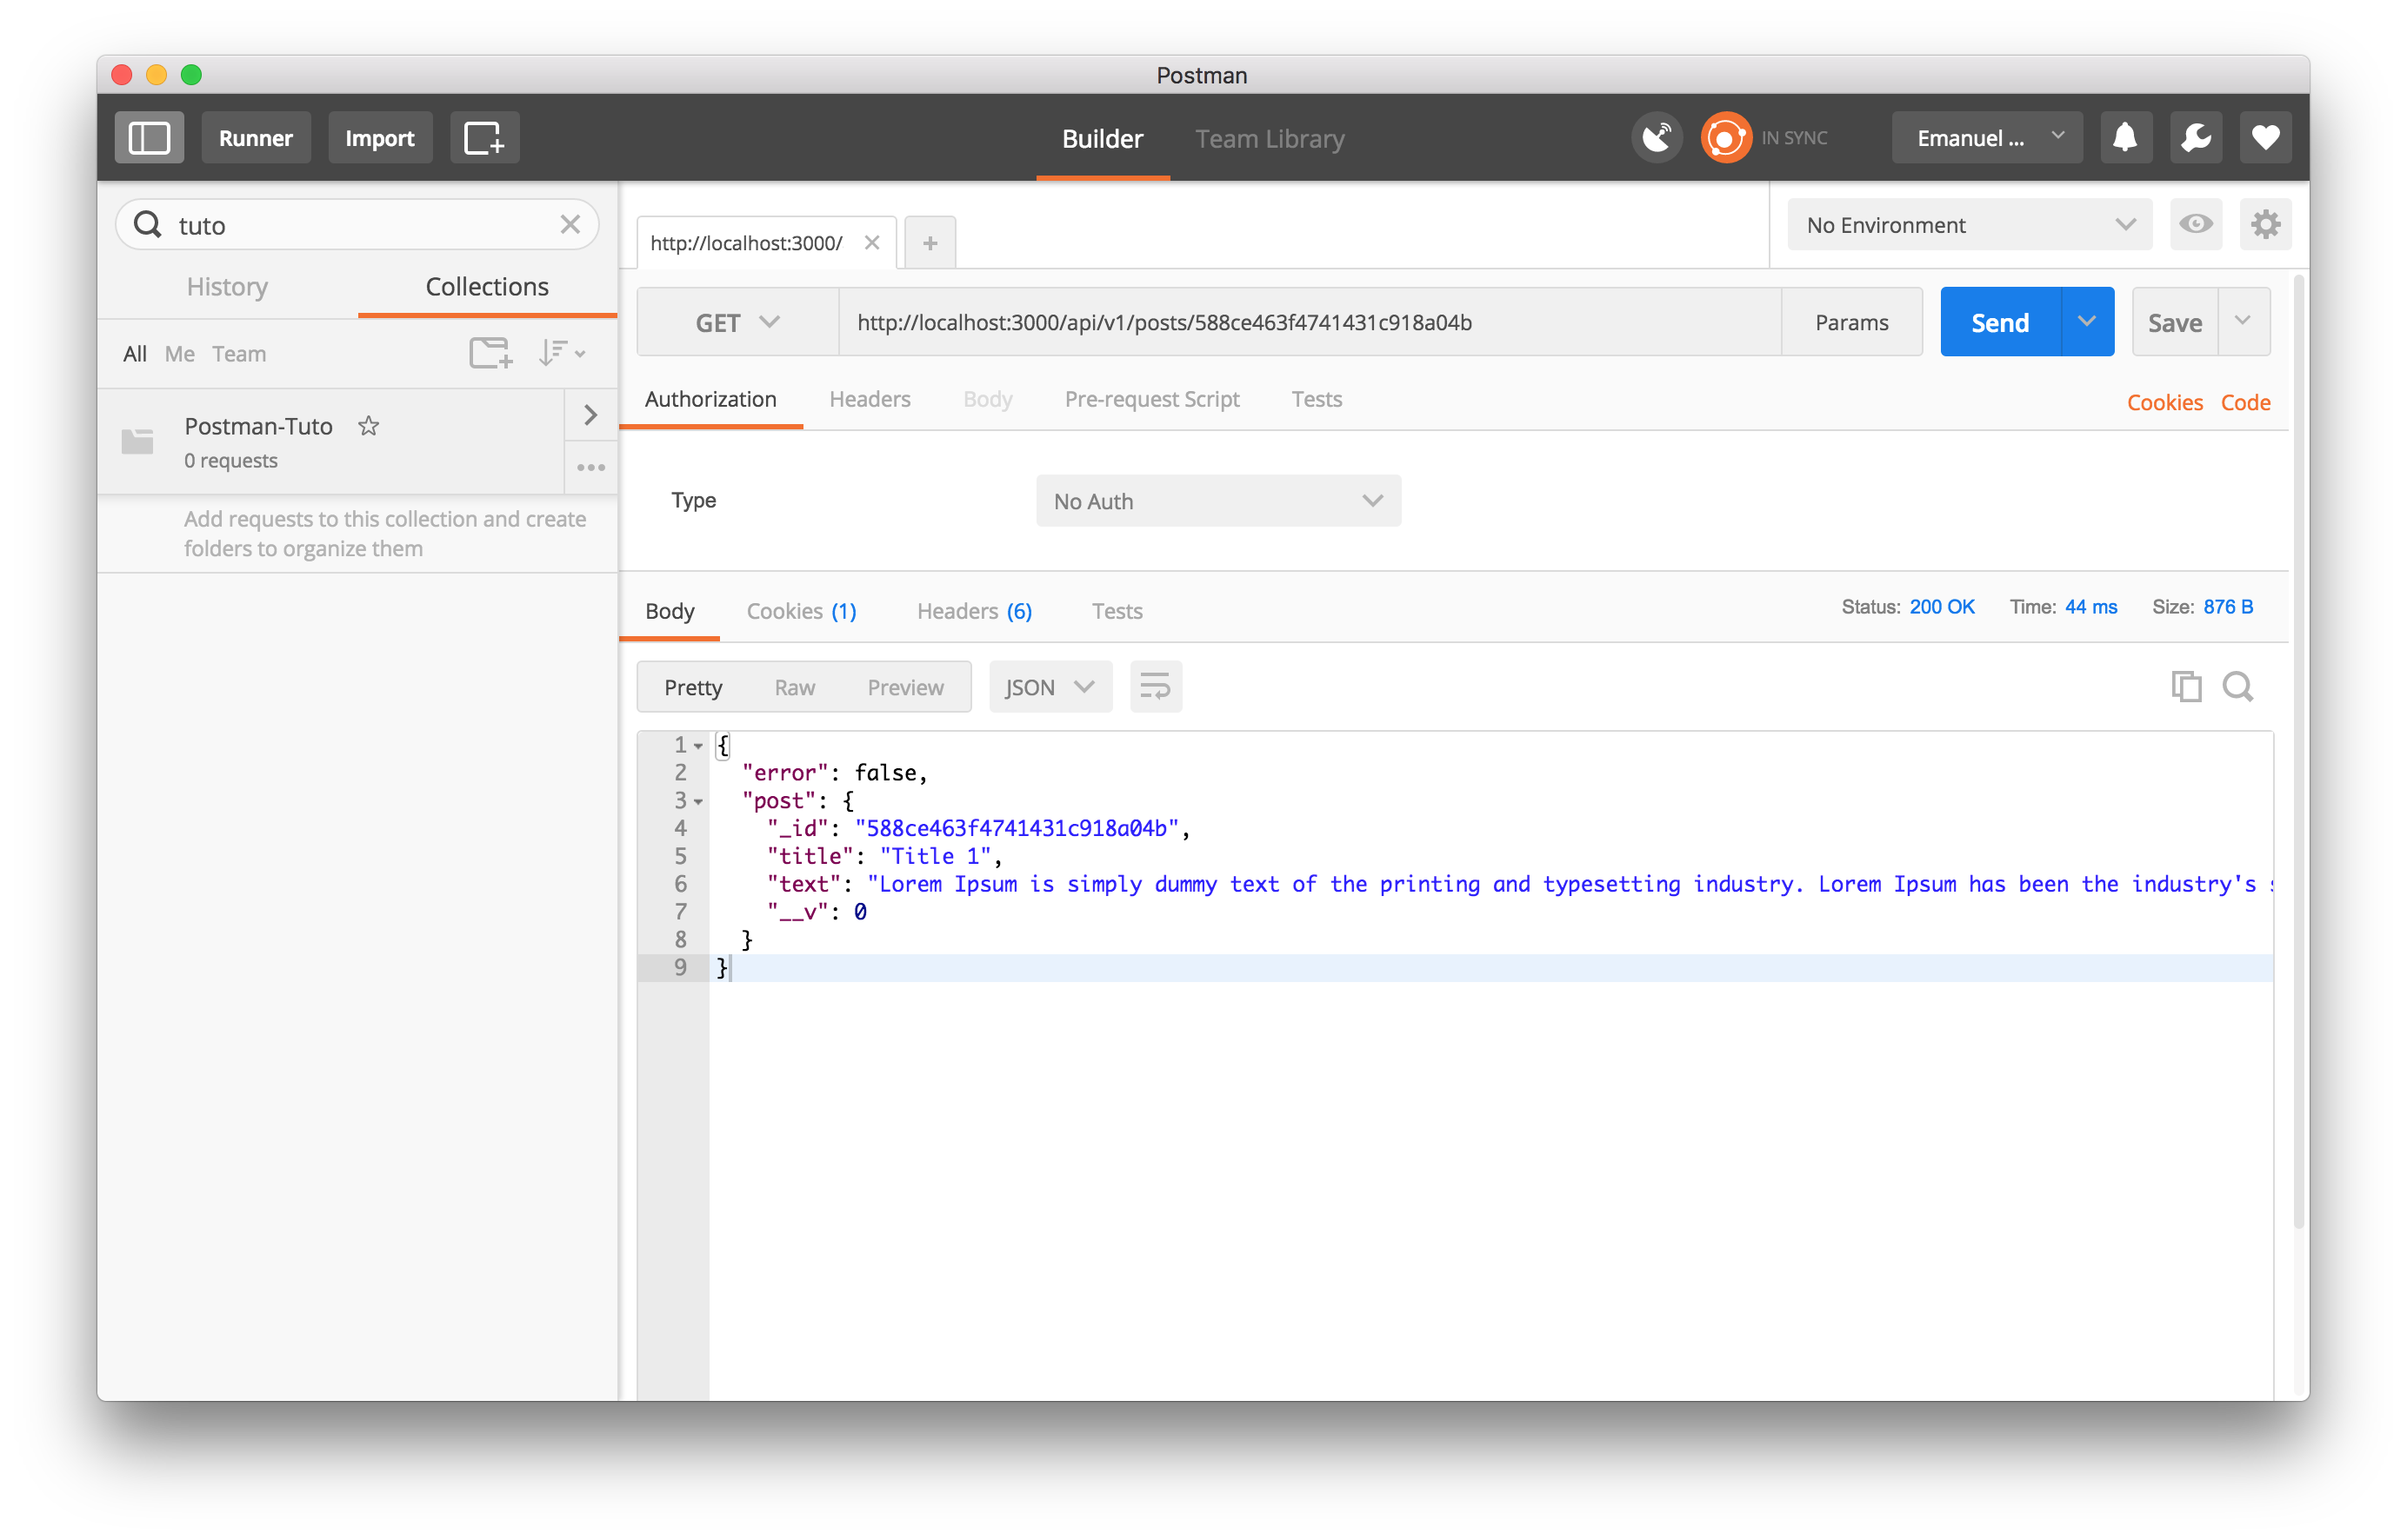The image size is (2407, 1540).
Task: Click the heart icon in header
Action: click(x=2265, y=138)
